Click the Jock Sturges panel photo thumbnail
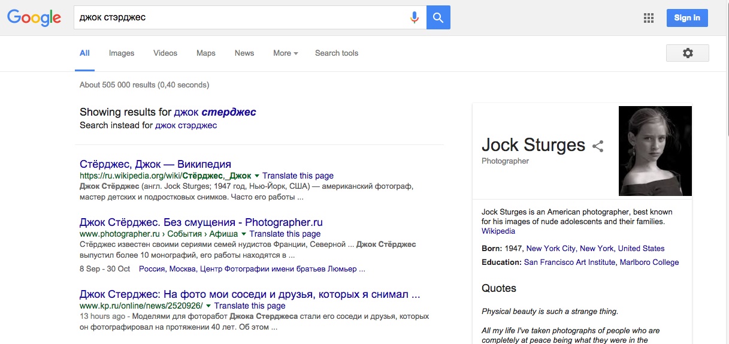Viewport: 729px width, 344px height. click(655, 151)
